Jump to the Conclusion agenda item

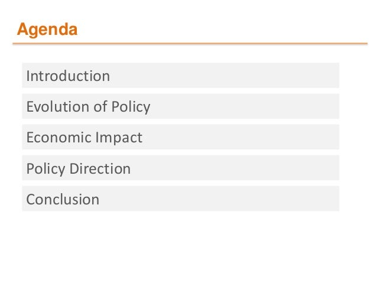click(181, 199)
